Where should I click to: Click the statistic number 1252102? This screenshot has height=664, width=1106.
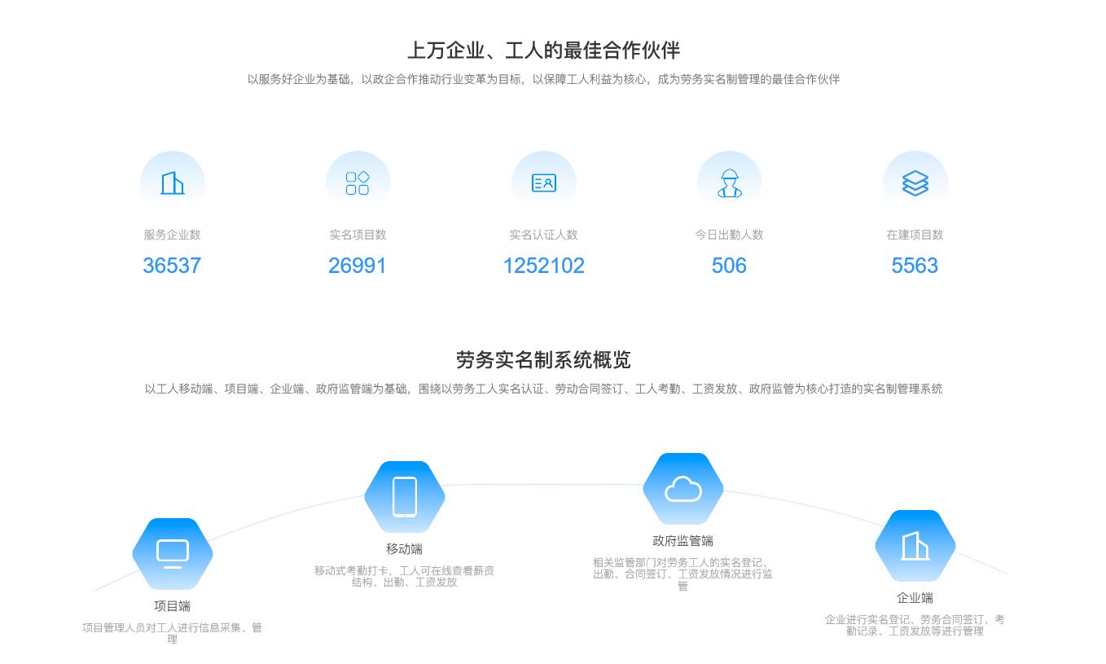point(544,266)
